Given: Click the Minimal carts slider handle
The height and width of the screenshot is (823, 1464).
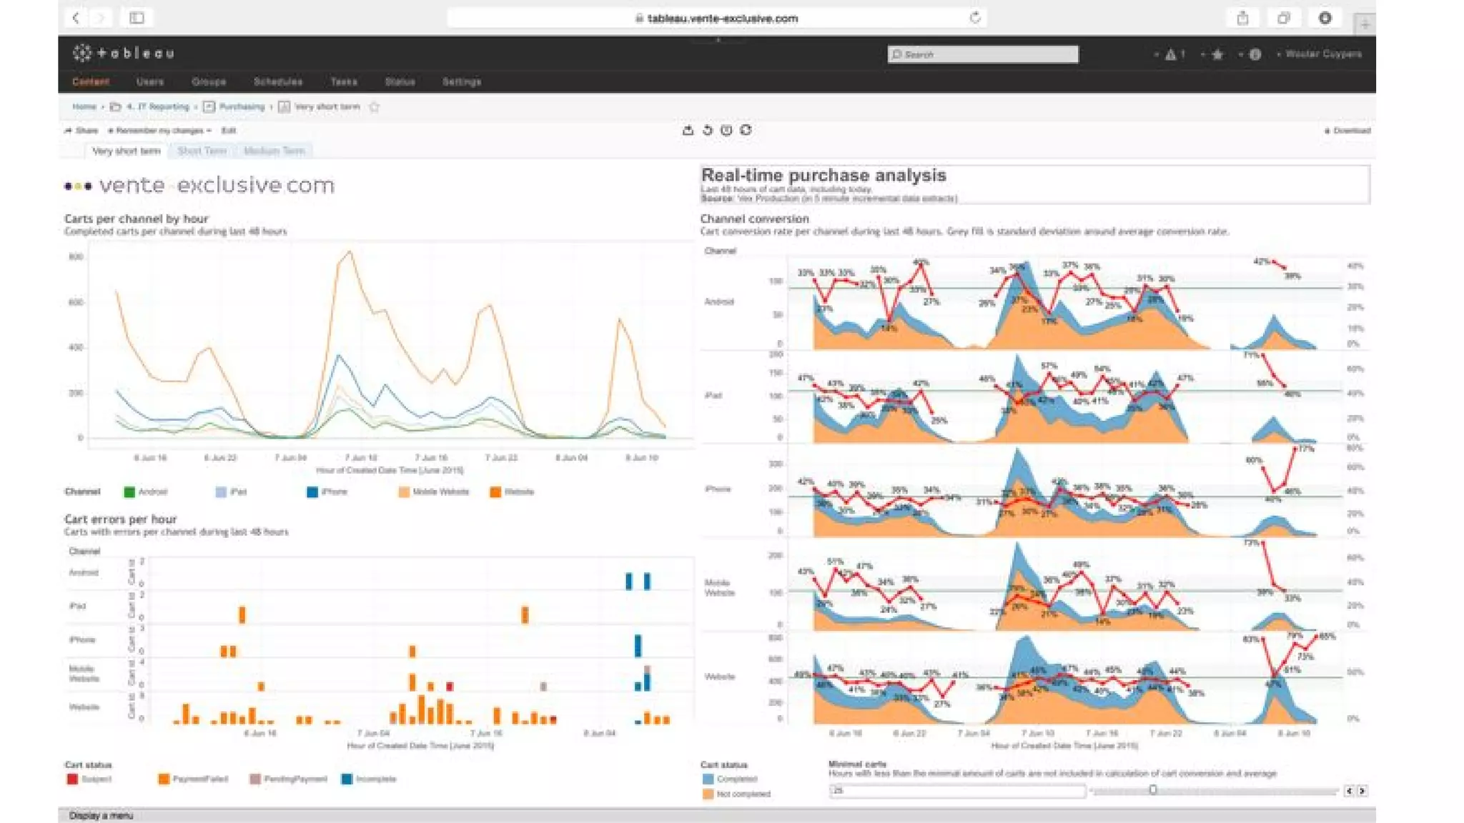Looking at the screenshot, I should [x=1152, y=790].
